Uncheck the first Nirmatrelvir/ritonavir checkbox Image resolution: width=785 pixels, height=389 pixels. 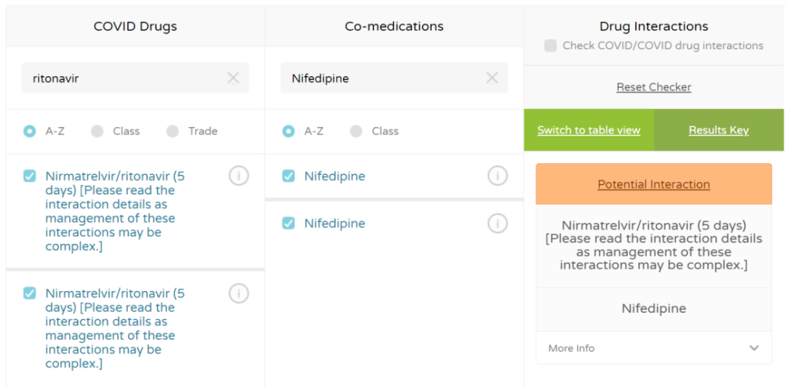(x=30, y=176)
